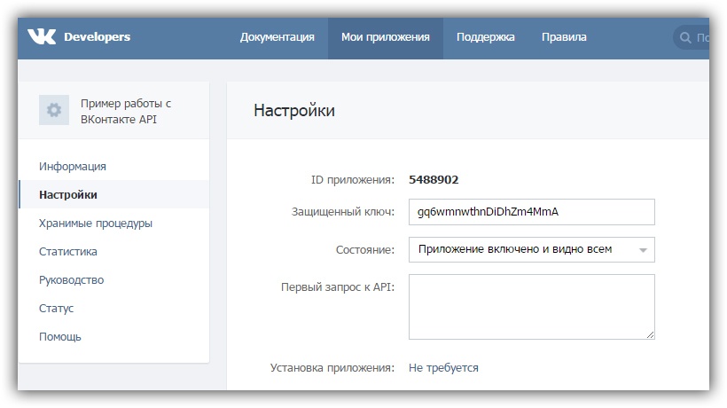This screenshot has width=727, height=408.
Task: Open the Документация tab
Action: pyautogui.click(x=278, y=37)
